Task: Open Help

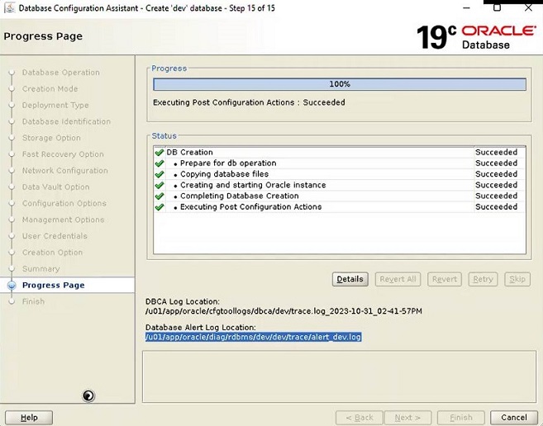Action: 29,418
